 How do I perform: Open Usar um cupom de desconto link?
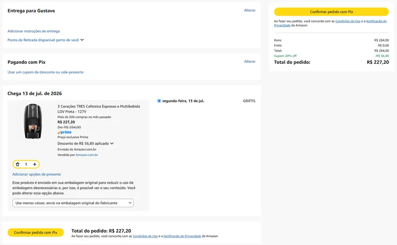(x=45, y=72)
